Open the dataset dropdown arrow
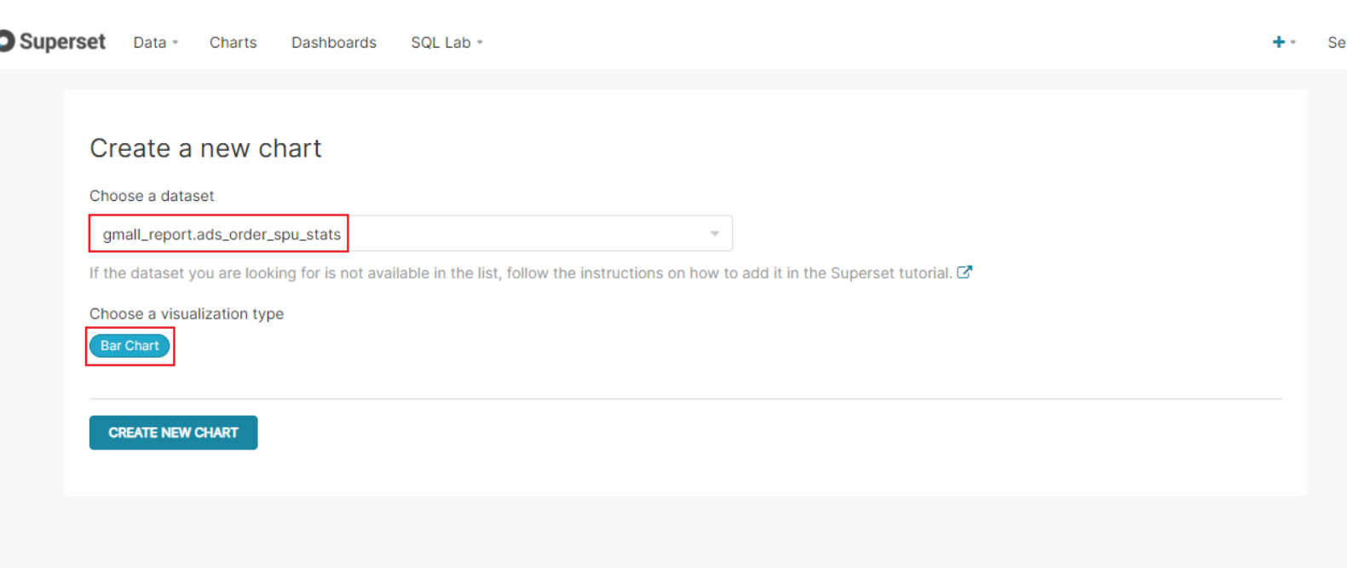The height and width of the screenshot is (568, 1347). (x=715, y=233)
